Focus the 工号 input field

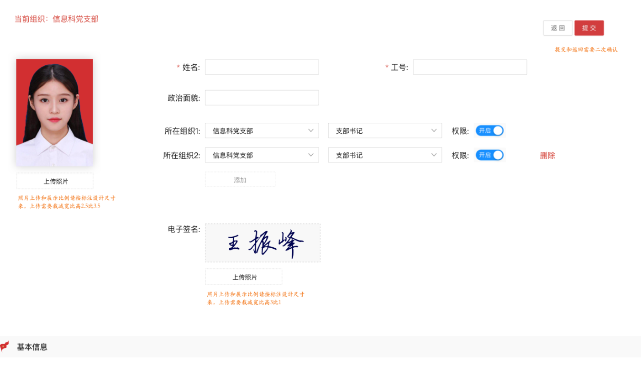click(x=470, y=67)
